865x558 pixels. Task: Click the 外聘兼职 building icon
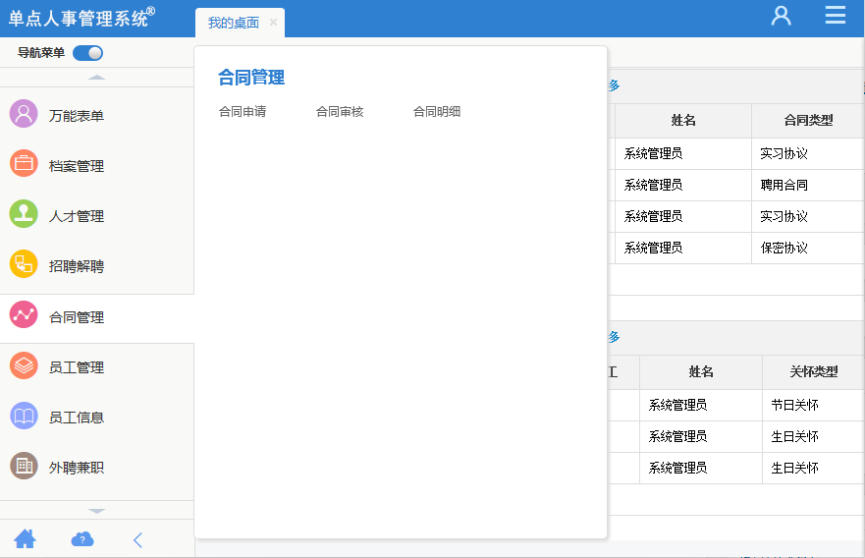coord(24,466)
